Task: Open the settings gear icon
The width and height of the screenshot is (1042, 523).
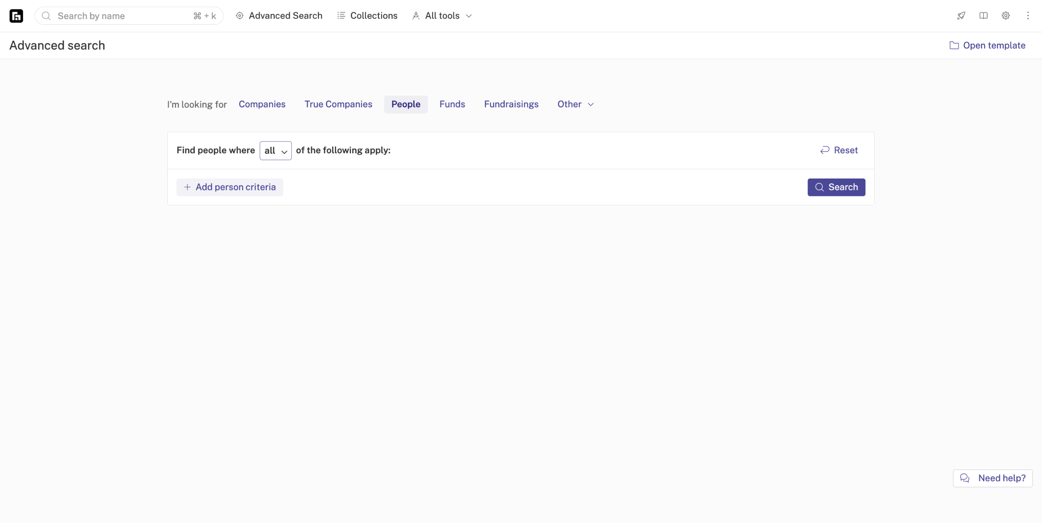Action: pos(1006,16)
